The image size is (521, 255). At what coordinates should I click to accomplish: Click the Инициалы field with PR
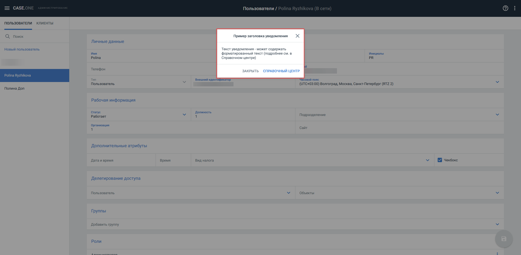(434, 56)
